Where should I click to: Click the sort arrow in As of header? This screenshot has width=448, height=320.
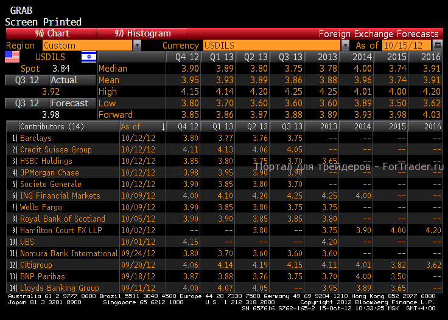163,126
